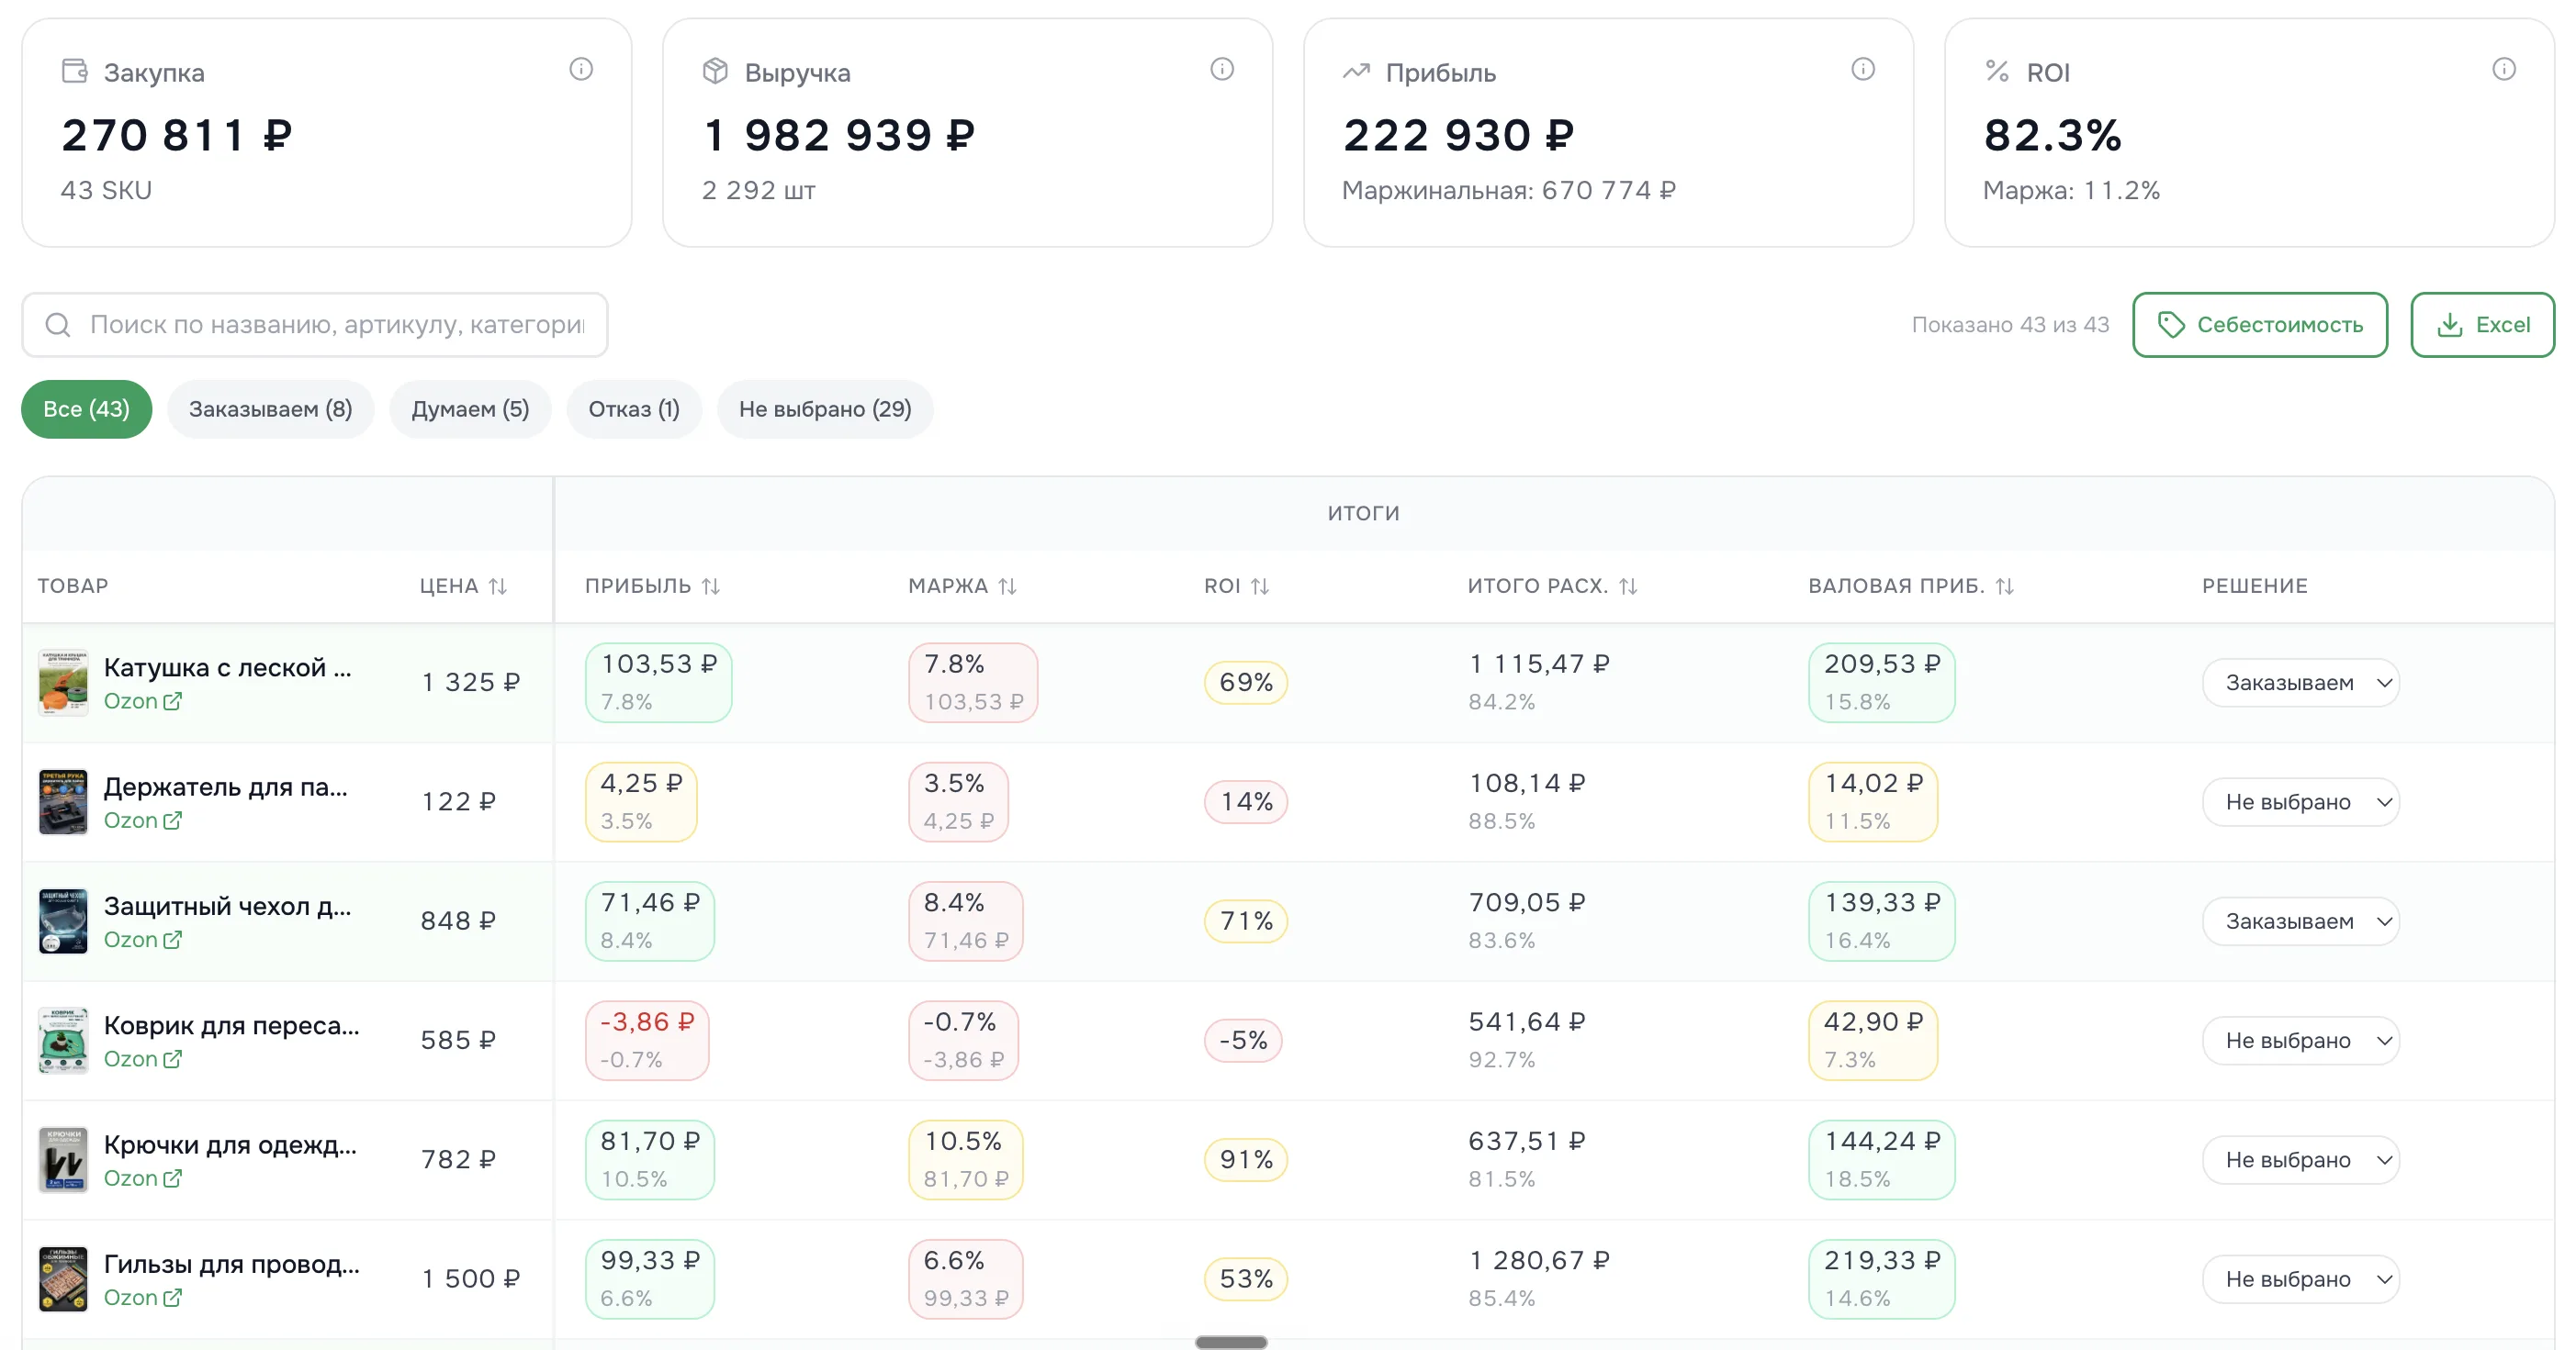2576x1350 pixels.
Task: Select the Заказываем (8) filter tab
Action: [x=271, y=408]
